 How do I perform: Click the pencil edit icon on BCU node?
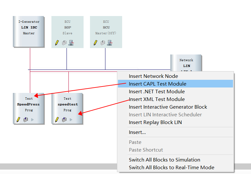[95, 43]
